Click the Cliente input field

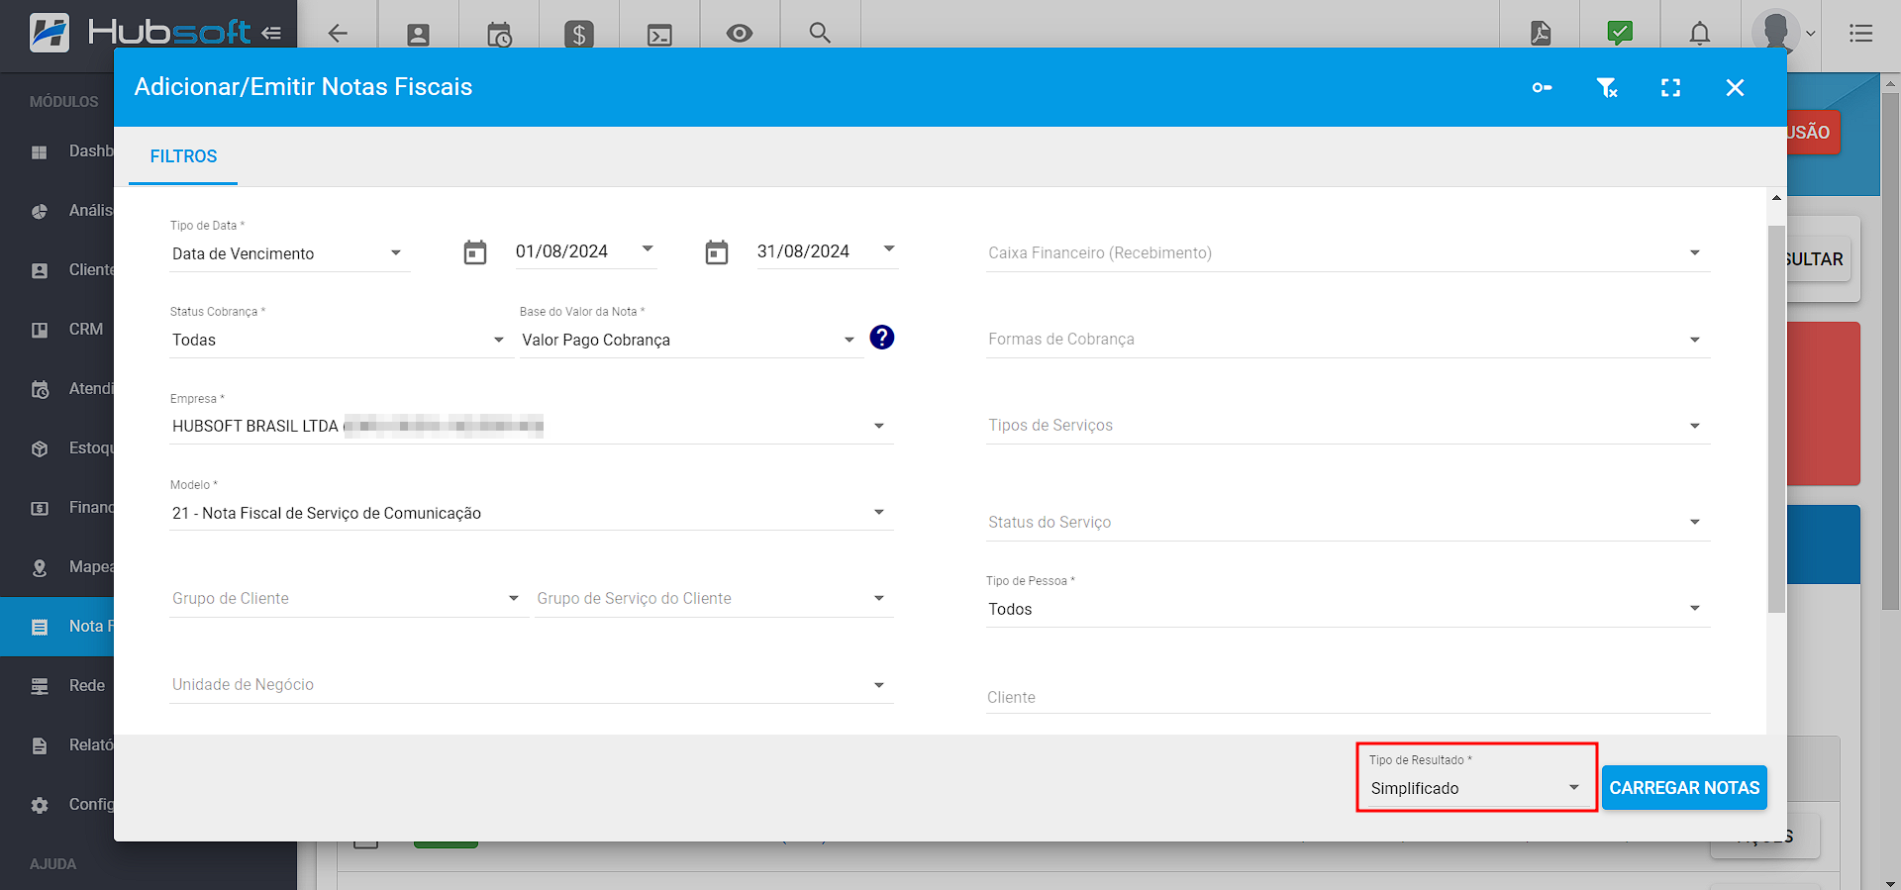[x=1347, y=697]
